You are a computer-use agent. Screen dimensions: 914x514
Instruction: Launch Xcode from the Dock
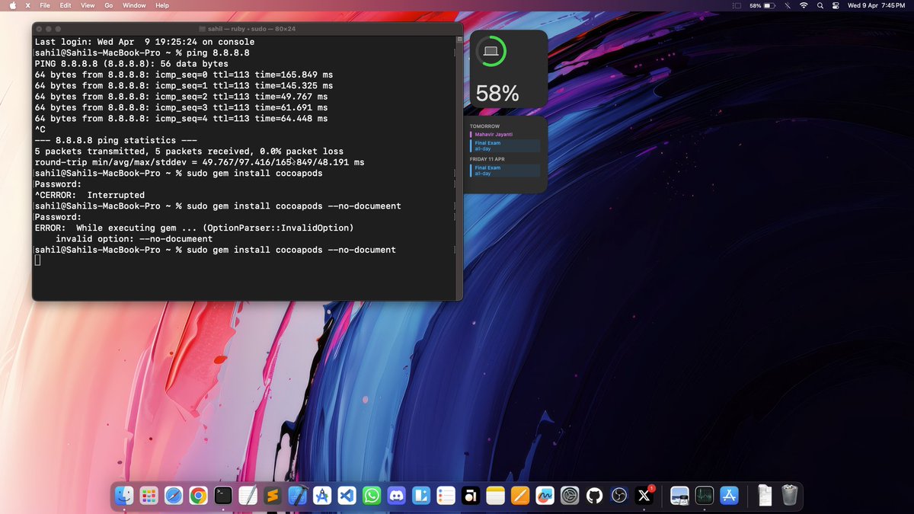[x=297, y=496]
